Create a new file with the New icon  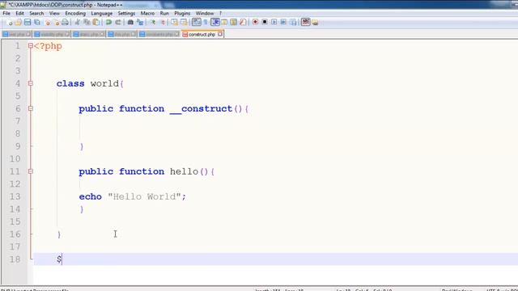pyautogui.click(x=9, y=22)
